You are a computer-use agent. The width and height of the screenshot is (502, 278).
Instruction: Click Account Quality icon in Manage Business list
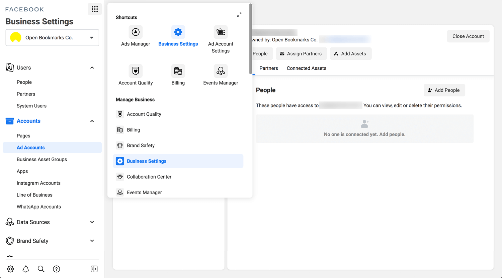(120, 114)
